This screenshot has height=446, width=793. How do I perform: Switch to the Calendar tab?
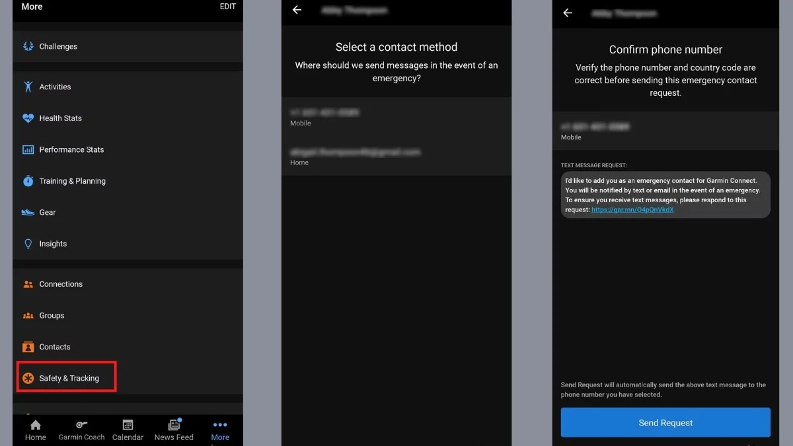pos(128,431)
